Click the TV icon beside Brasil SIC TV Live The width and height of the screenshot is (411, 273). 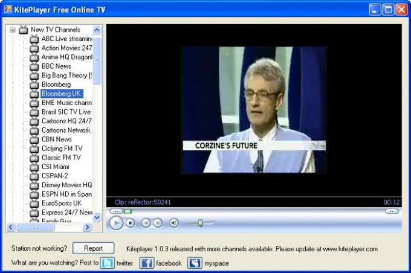[34, 112]
